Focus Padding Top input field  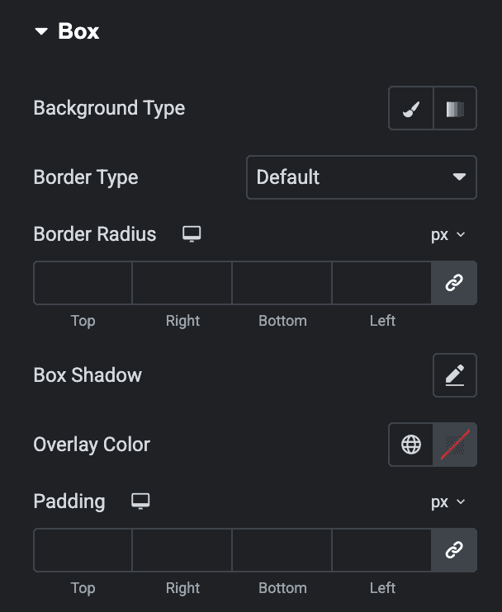pos(83,550)
